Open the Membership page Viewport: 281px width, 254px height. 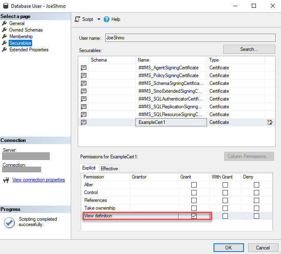click(21, 37)
